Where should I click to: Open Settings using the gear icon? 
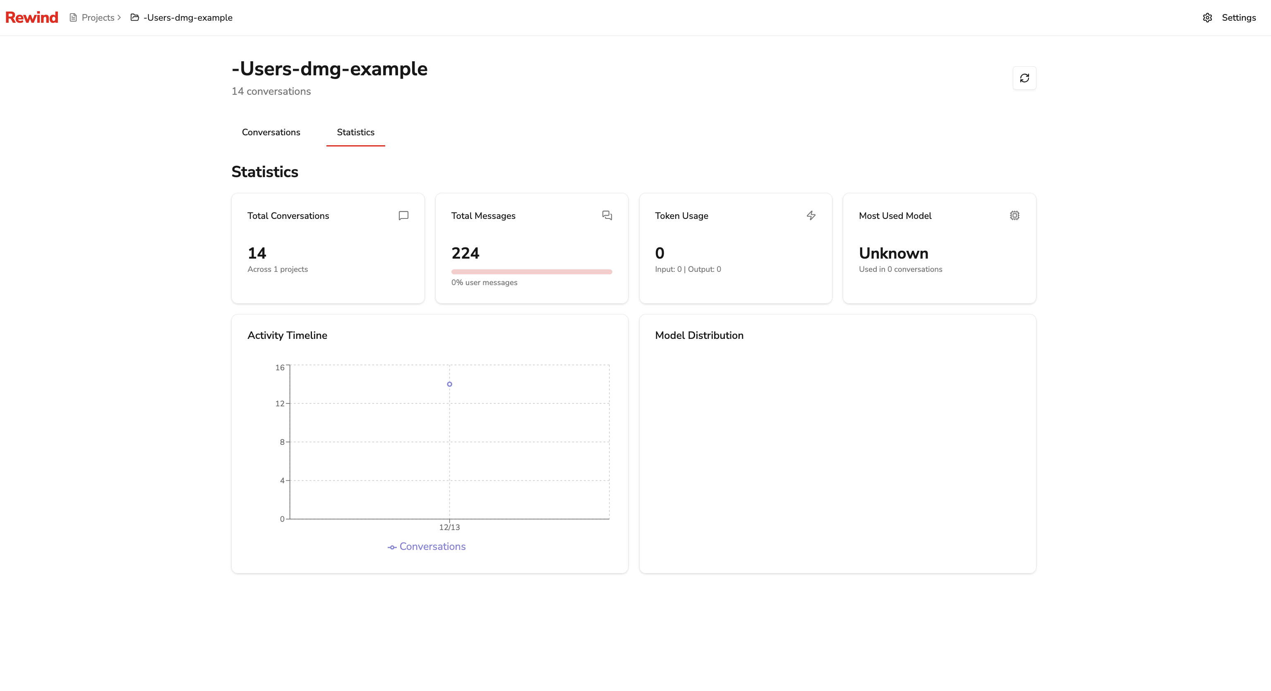point(1207,17)
